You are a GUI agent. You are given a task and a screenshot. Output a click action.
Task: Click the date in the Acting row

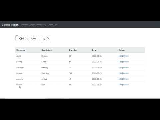coord(97,79)
